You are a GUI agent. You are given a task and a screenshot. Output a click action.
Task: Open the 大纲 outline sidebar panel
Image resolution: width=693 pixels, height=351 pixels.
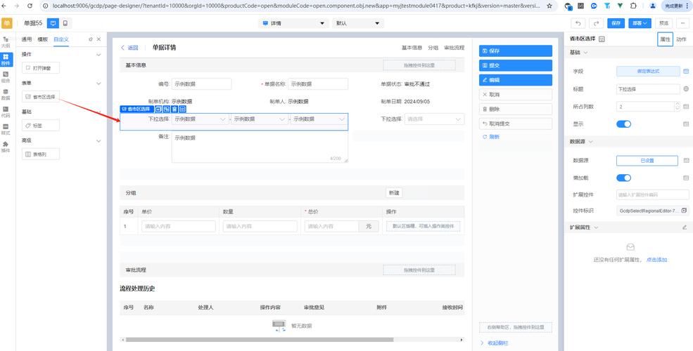coord(6,41)
